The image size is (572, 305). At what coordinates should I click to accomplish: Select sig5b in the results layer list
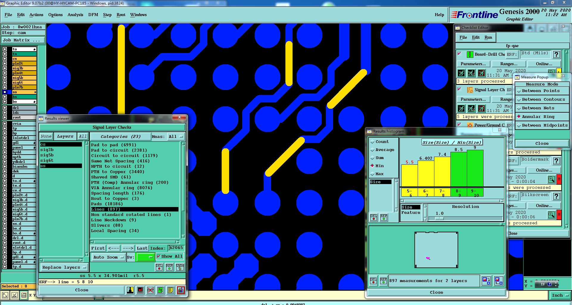61,155
